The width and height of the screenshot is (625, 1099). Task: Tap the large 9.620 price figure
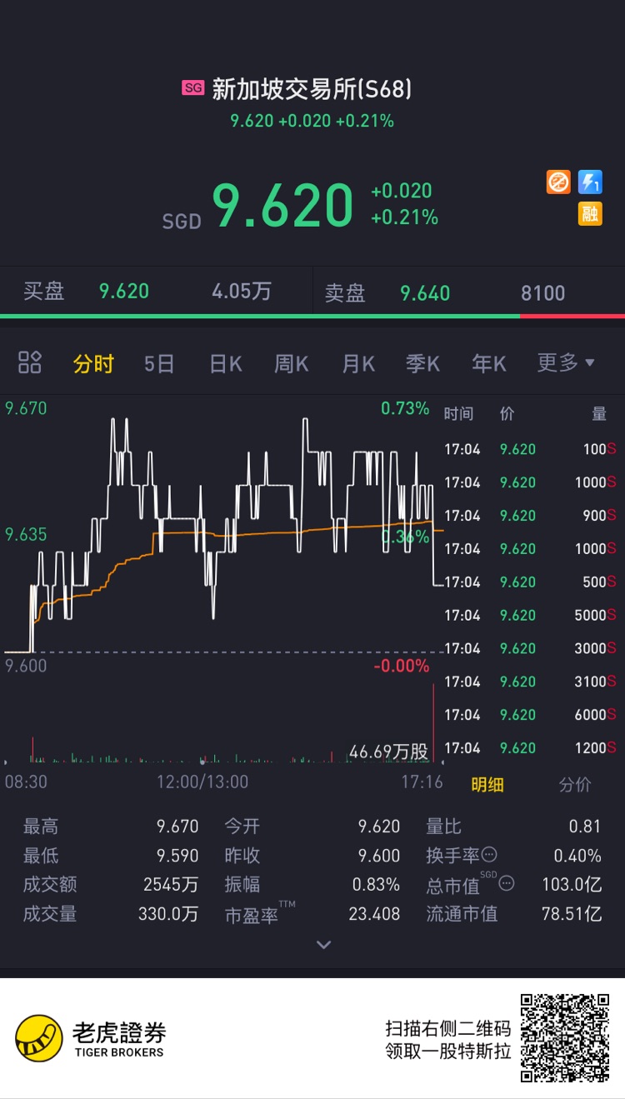[283, 206]
